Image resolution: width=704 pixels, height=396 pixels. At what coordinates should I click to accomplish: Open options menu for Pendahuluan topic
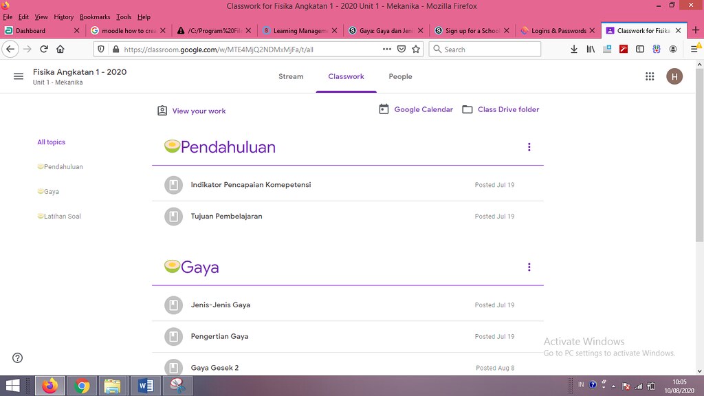[529, 147]
